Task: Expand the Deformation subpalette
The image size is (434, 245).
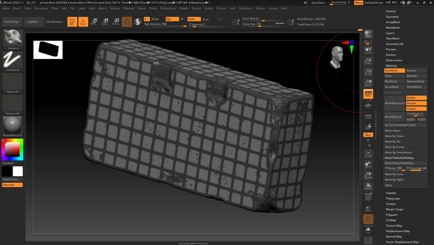Action: (x=394, y=60)
